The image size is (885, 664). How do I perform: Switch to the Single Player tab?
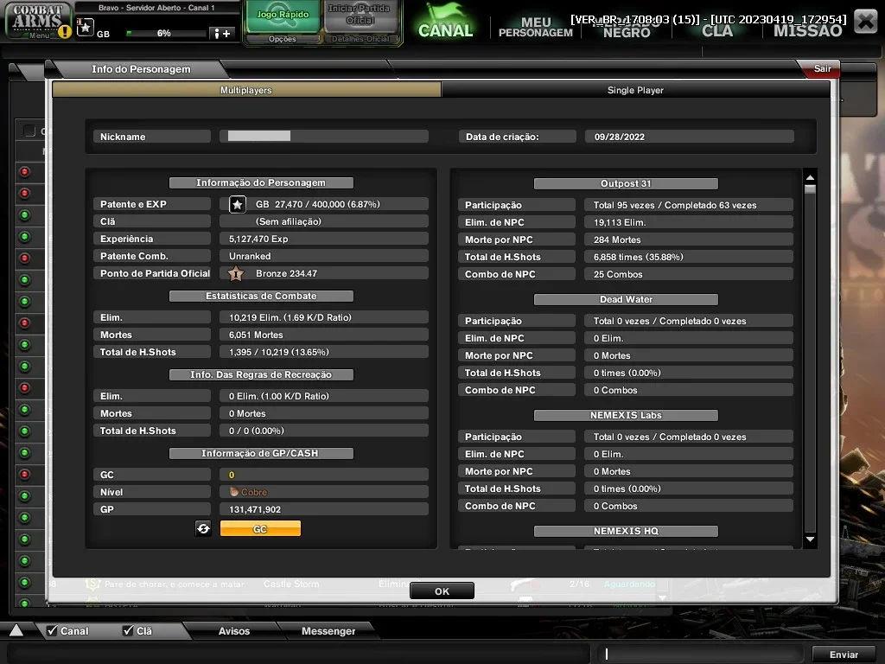click(635, 90)
